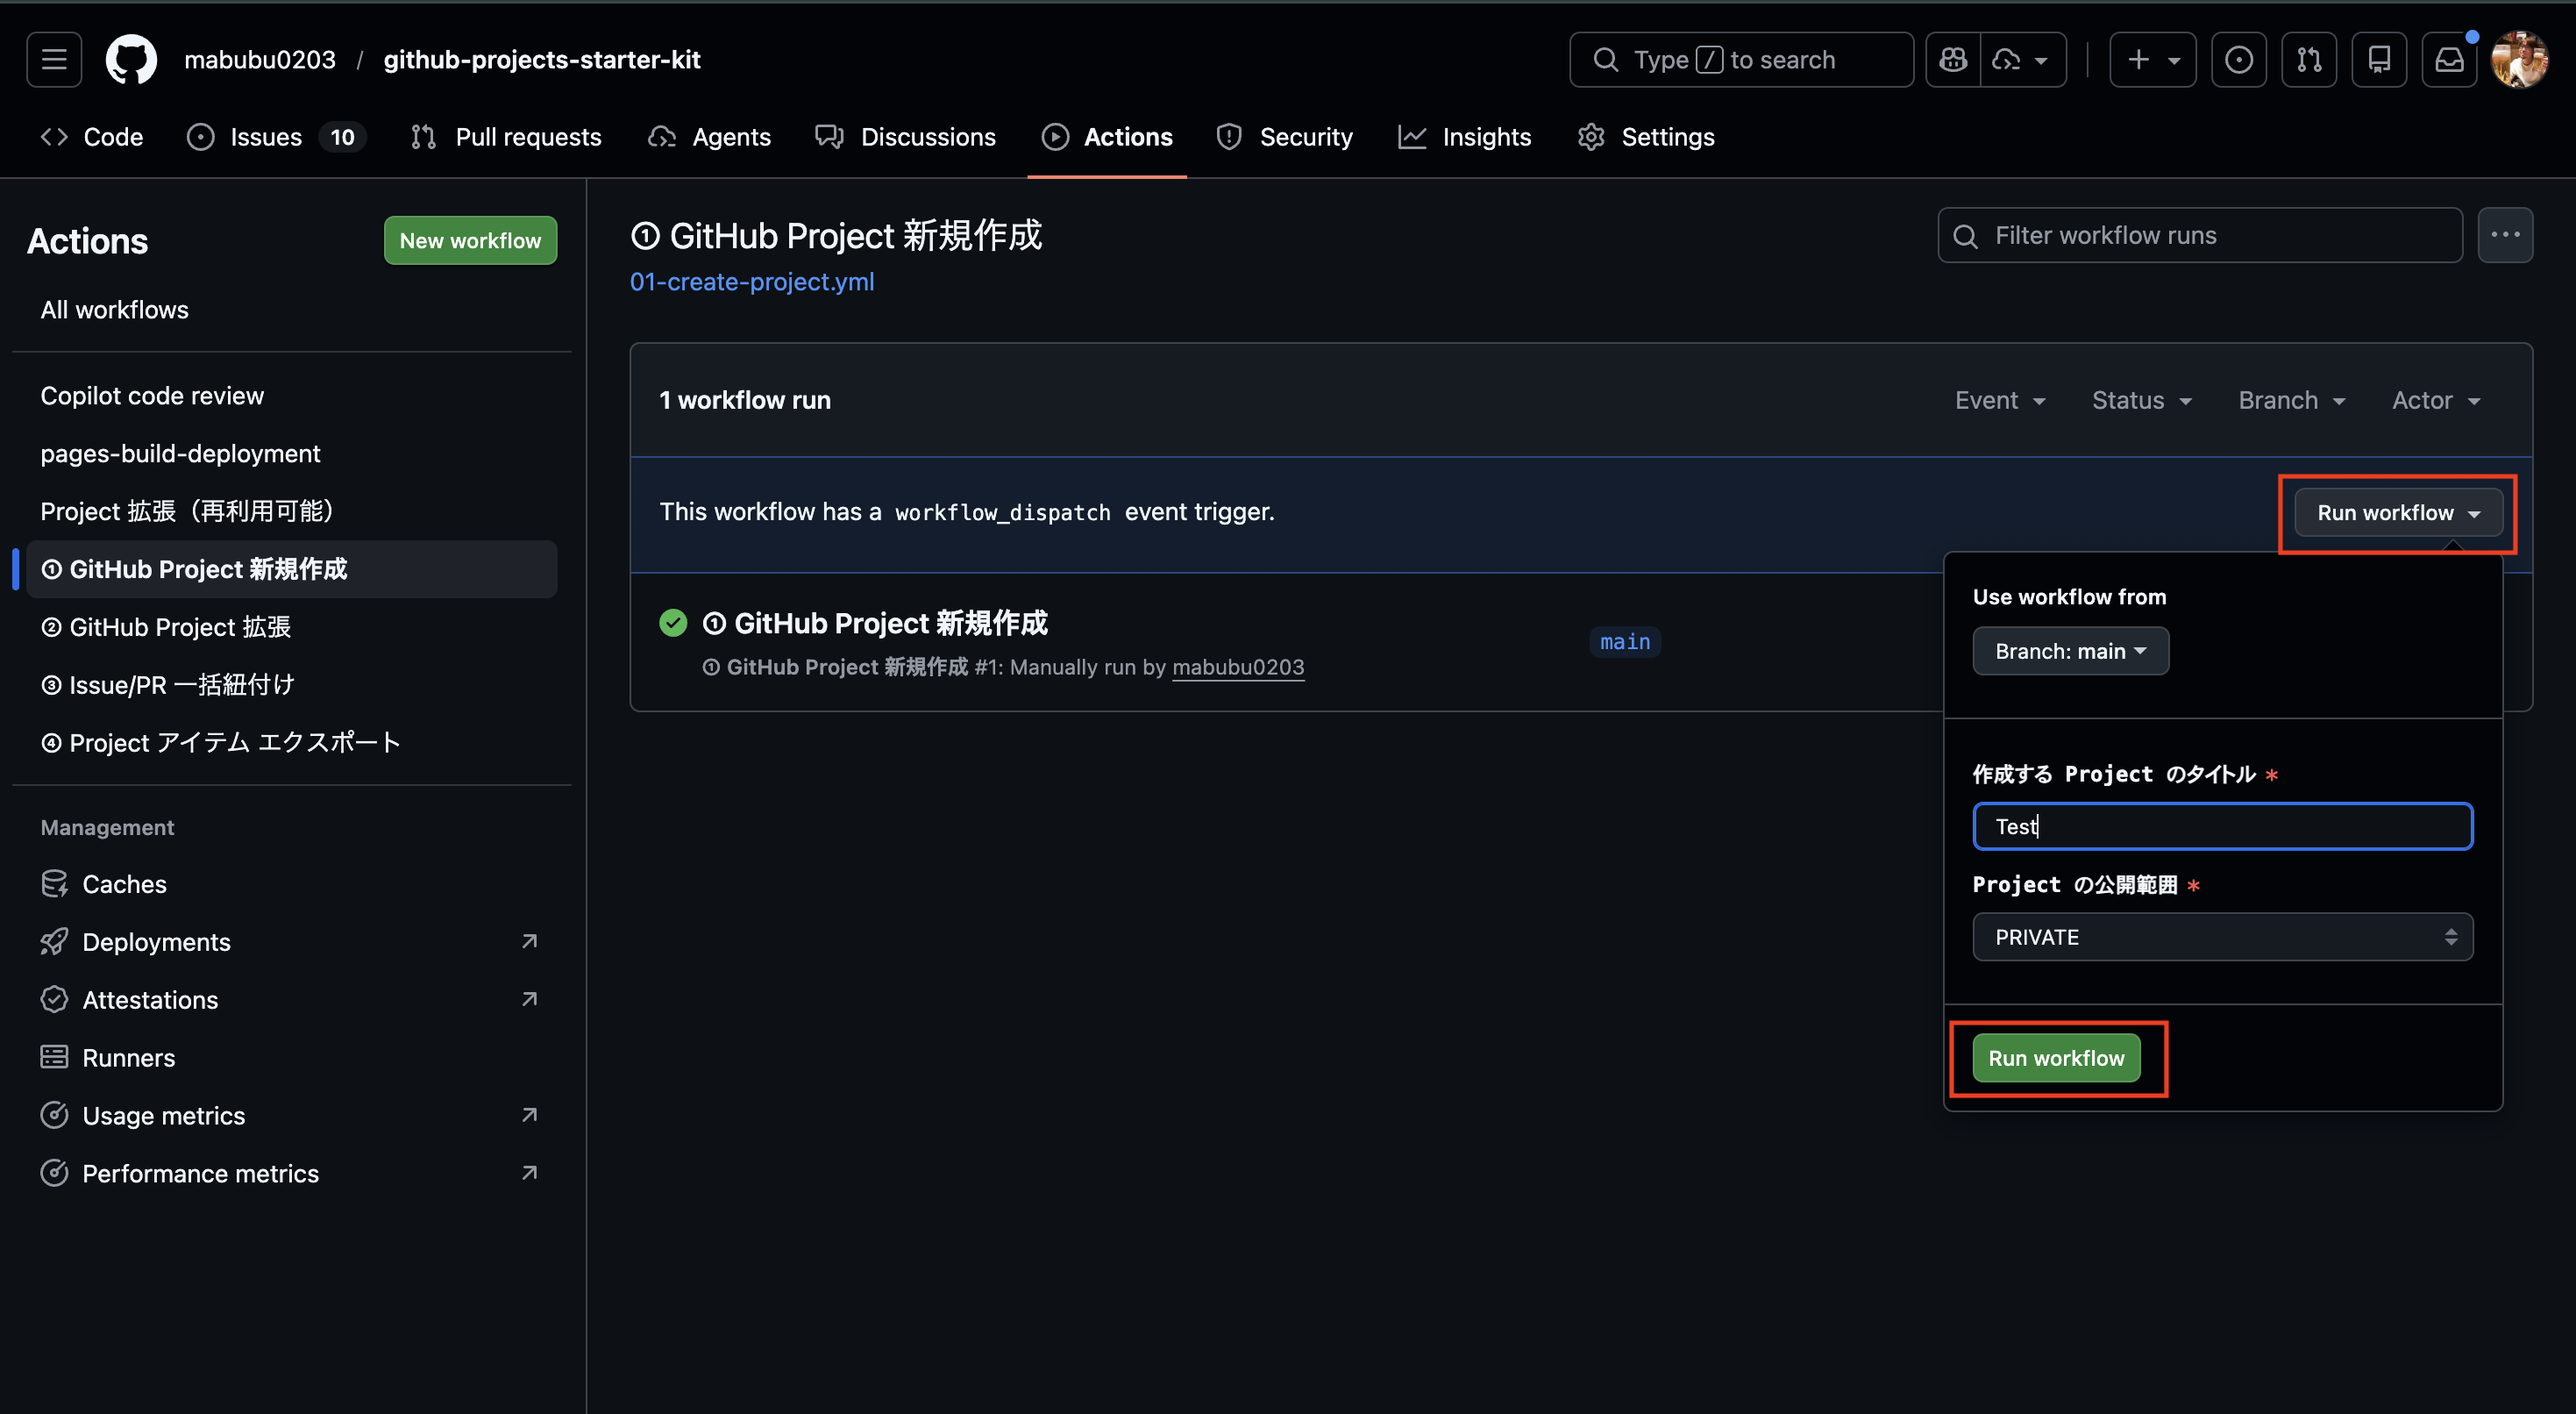Select ③ Issue/PR 一括紐付け workflow
2576x1414 pixels.
coord(292,685)
